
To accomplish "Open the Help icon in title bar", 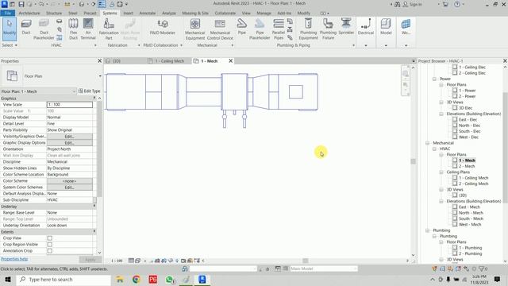I will pyautogui.click(x=457, y=4).
